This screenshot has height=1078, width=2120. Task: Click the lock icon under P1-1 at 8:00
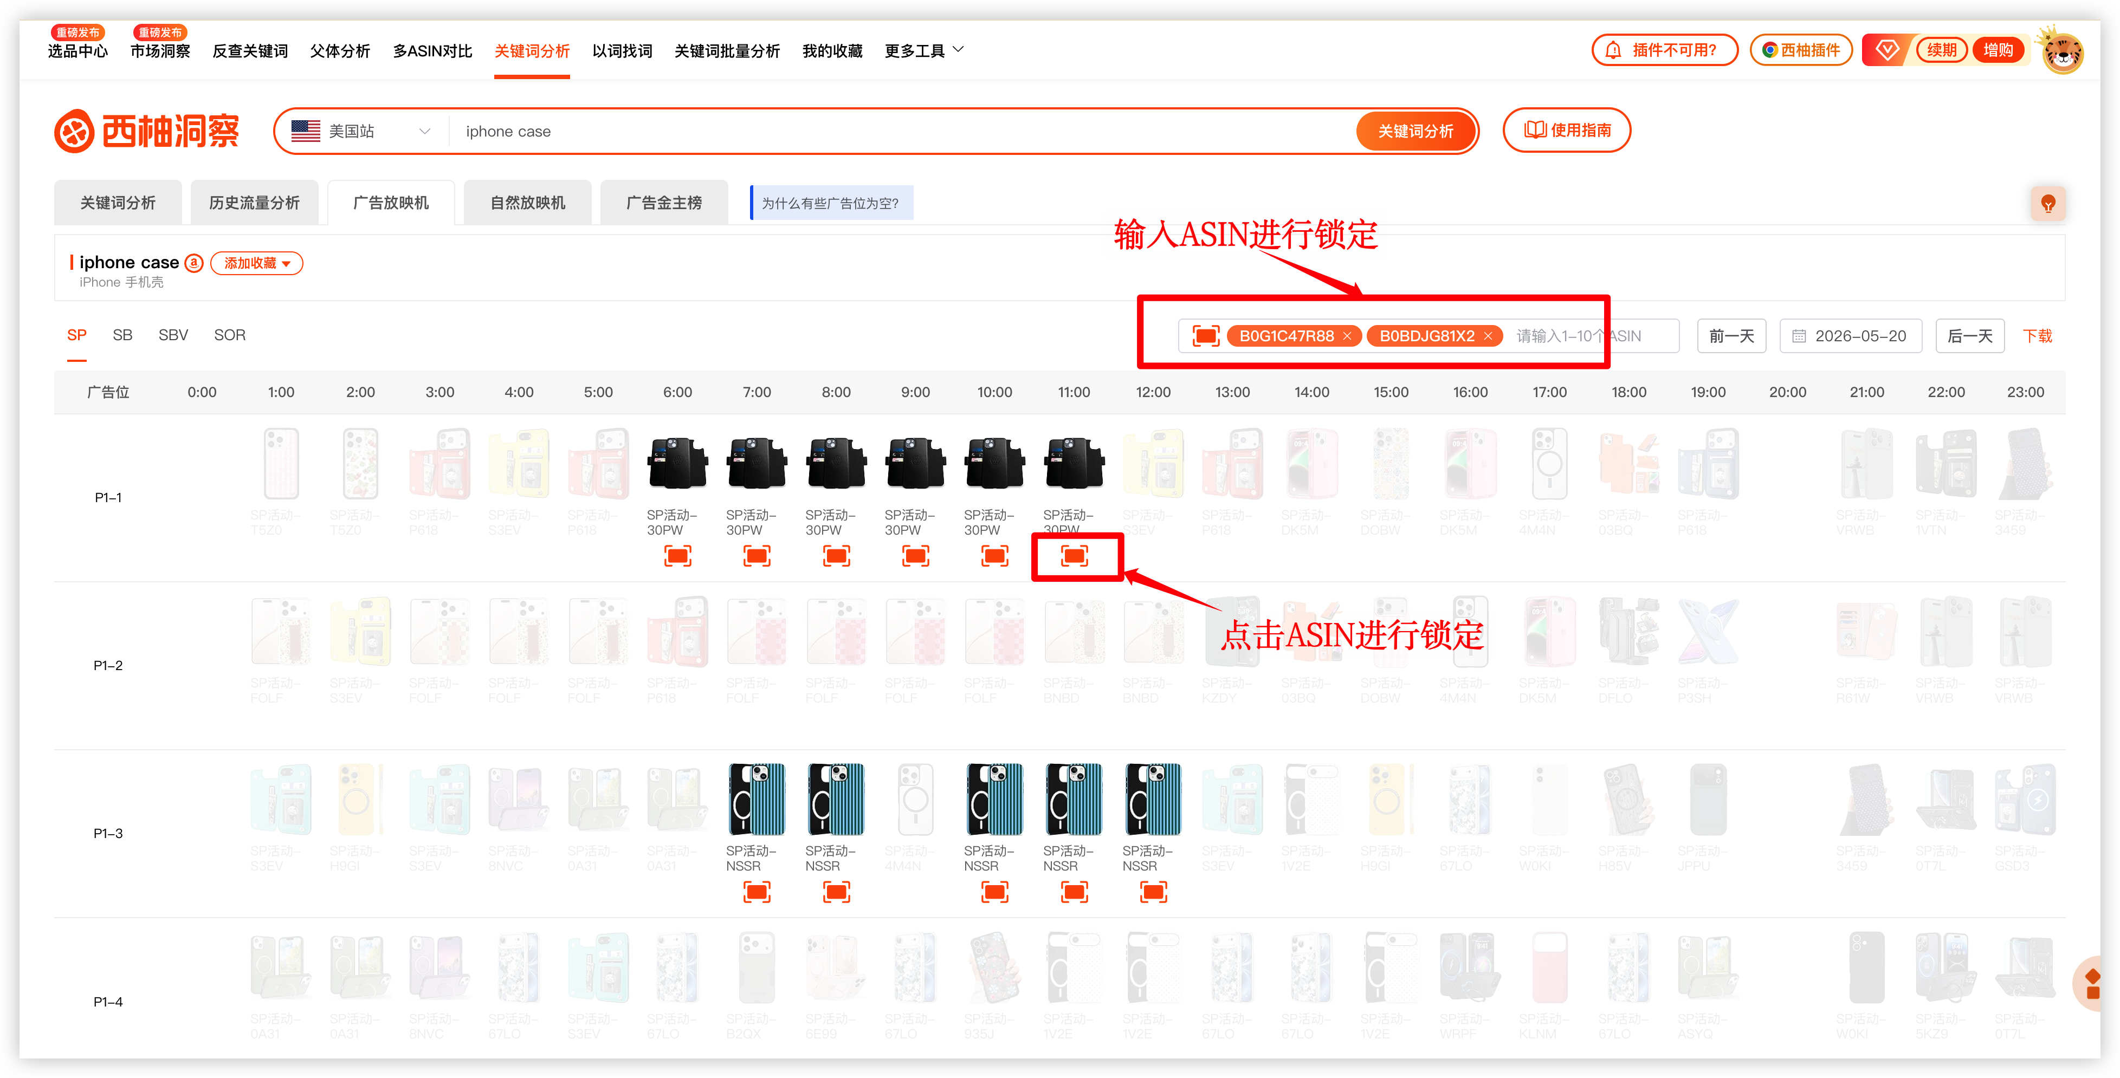click(836, 556)
